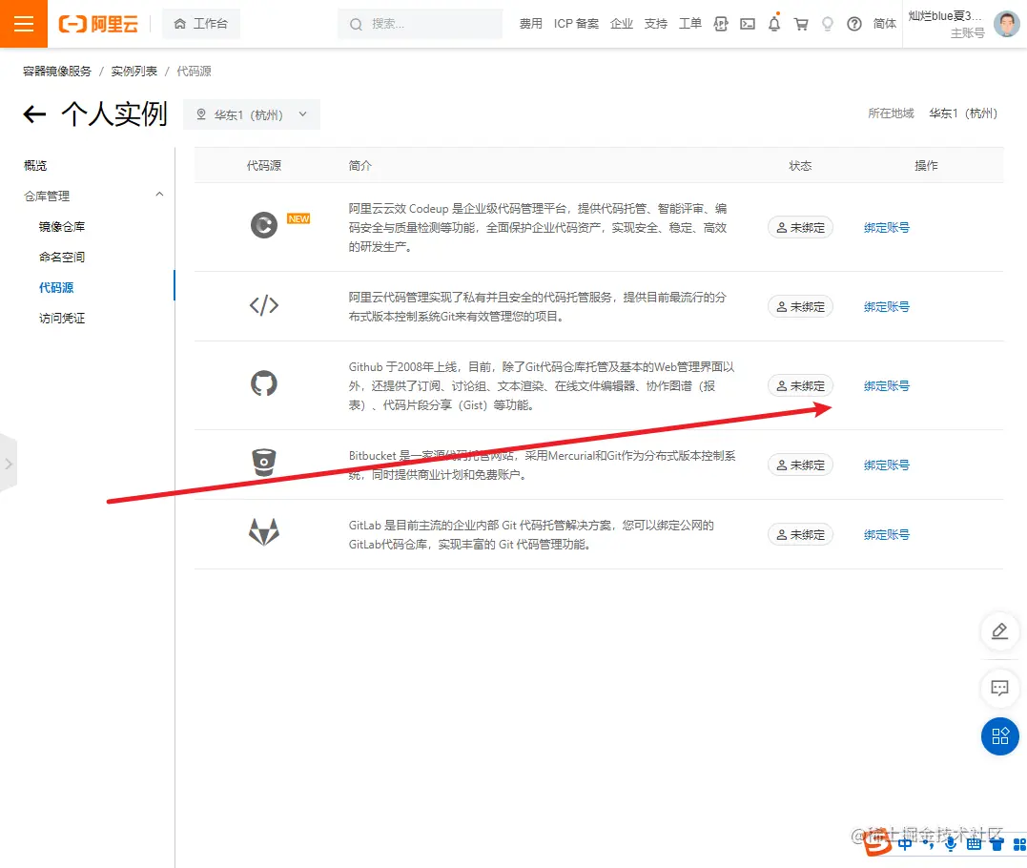The image size is (1027, 868).
Task: Click the Sogou input method S icon
Action: coord(877,842)
